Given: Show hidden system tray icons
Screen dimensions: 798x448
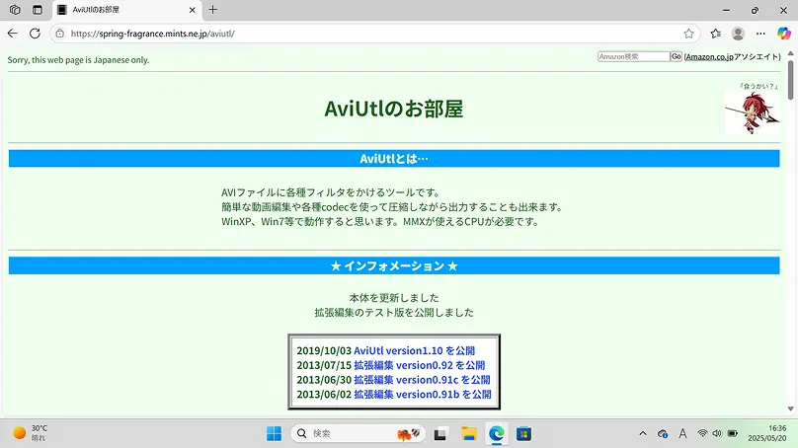Looking at the screenshot, I should point(643,434).
